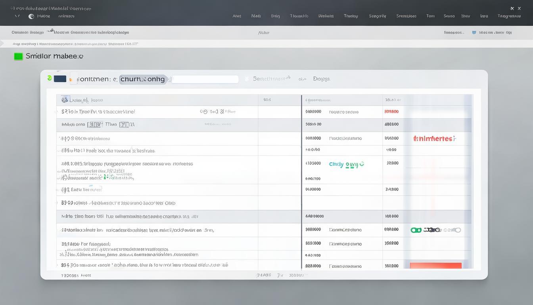Click the small icon left of Dioiges
533x305 pixels.
302,79
